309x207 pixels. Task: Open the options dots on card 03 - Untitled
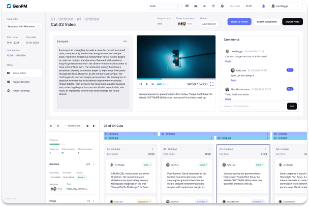pyautogui.click(x=265, y=149)
